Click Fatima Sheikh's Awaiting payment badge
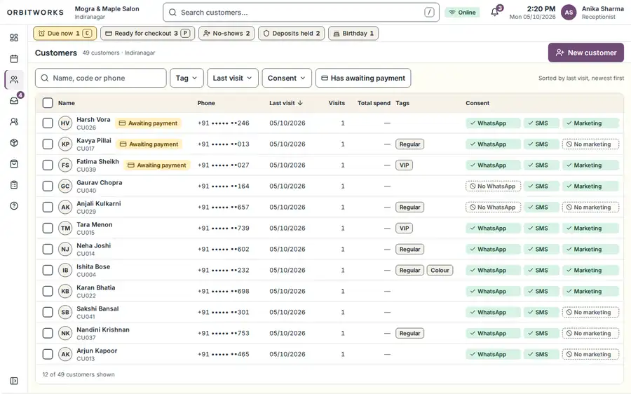This screenshot has width=631, height=394. 157,165
